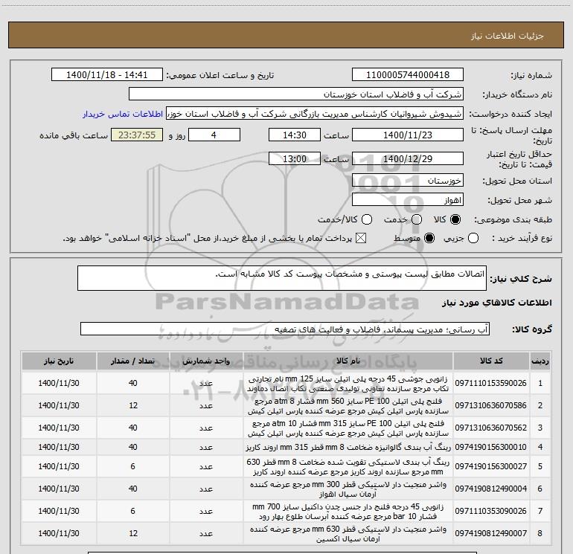Click quantity 6 in row 7

coord(132,511)
